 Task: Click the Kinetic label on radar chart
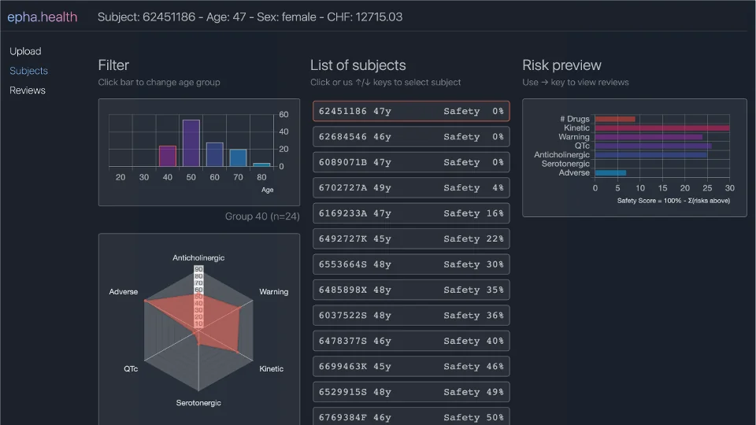click(271, 368)
